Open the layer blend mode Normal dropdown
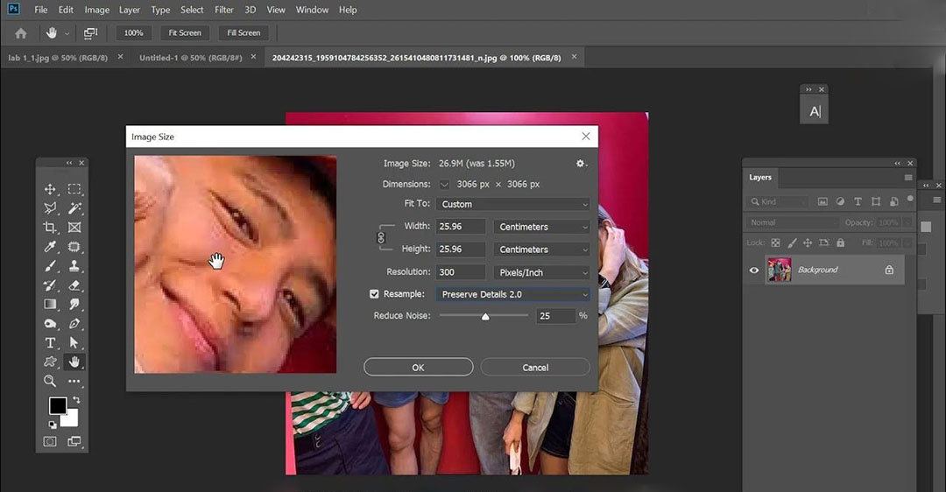This screenshot has height=492, width=946. coord(792,222)
